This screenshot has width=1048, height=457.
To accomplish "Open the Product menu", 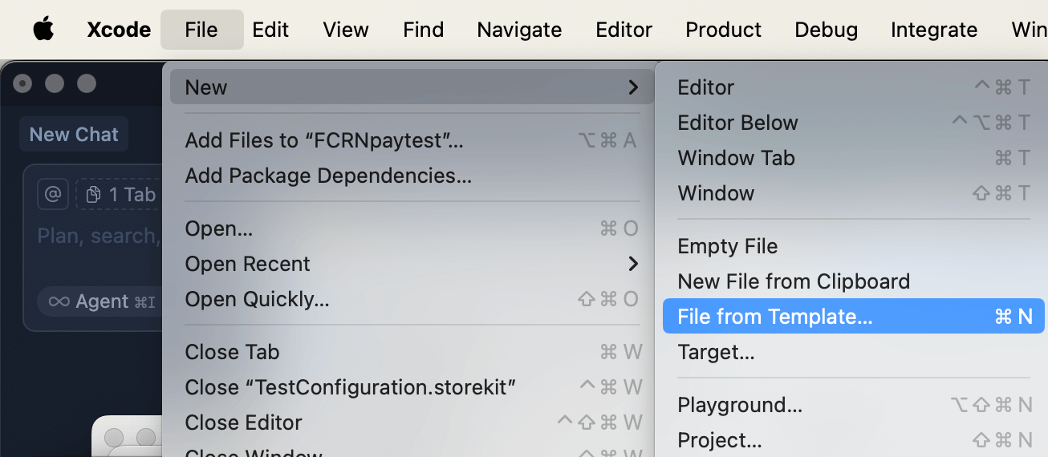I will point(724,30).
